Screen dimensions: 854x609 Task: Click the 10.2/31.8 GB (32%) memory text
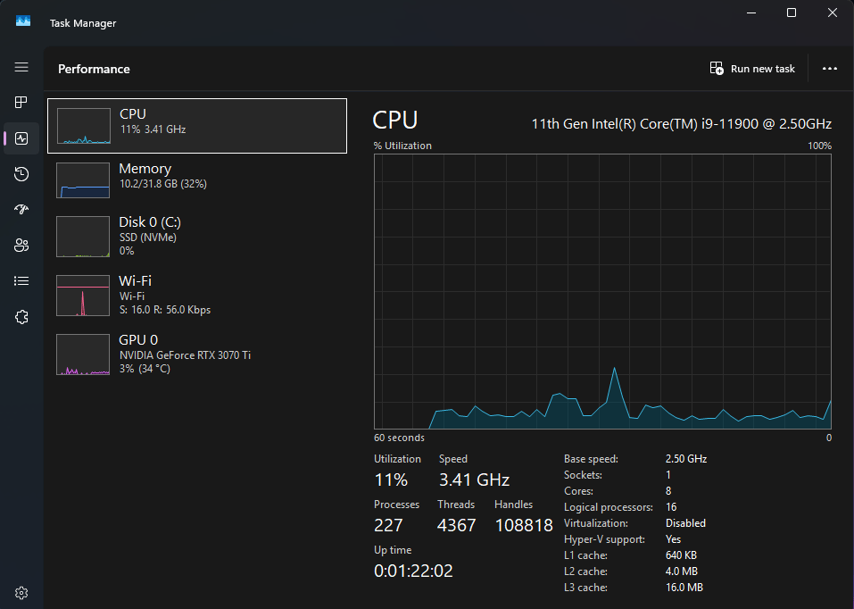(x=162, y=184)
